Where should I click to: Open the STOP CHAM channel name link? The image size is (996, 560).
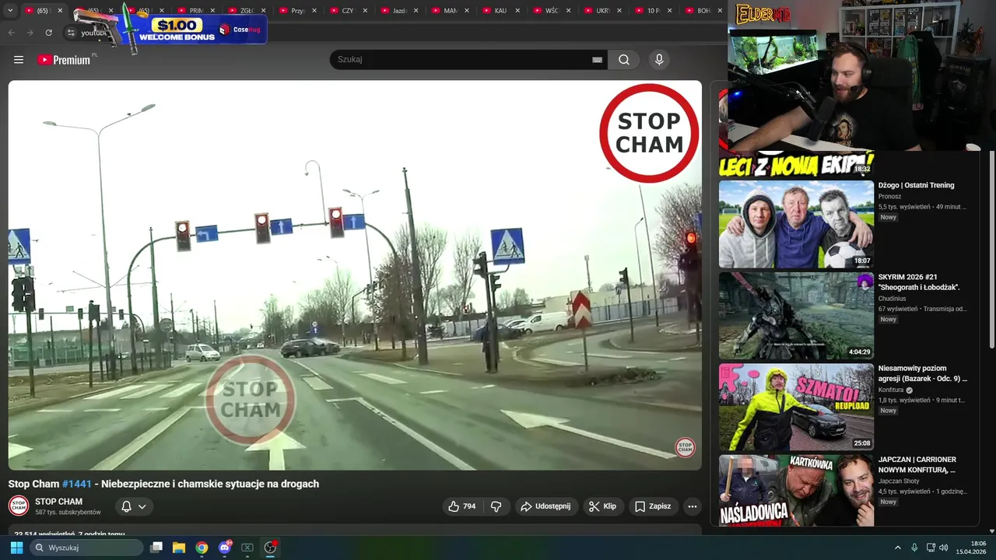(x=58, y=502)
